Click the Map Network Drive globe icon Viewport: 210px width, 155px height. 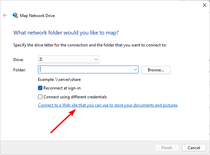point(15,15)
